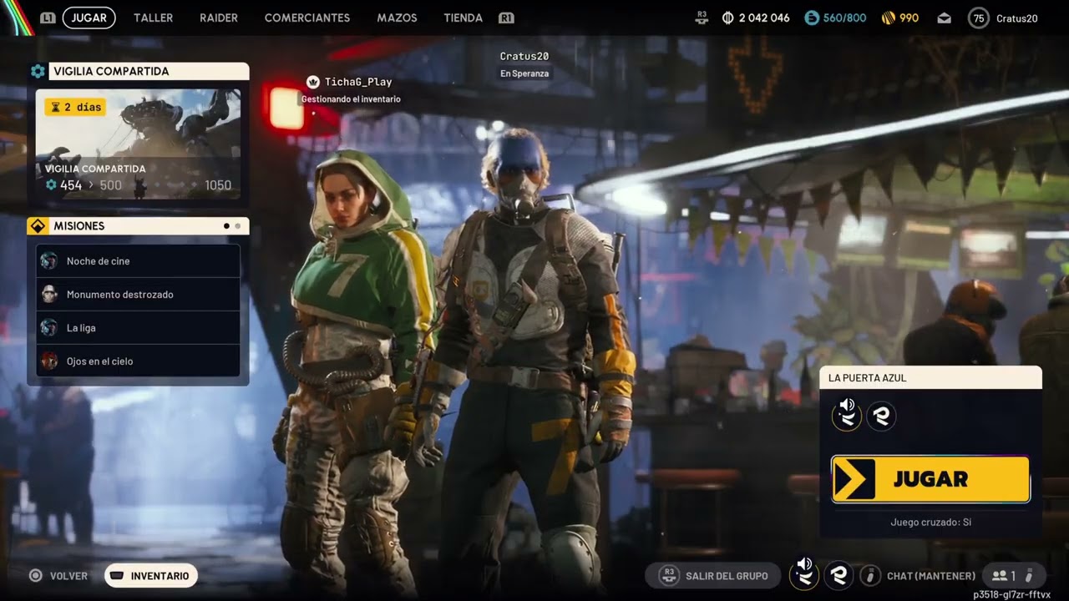Open the Vigilia Compartida event thumbnail

[x=138, y=144]
